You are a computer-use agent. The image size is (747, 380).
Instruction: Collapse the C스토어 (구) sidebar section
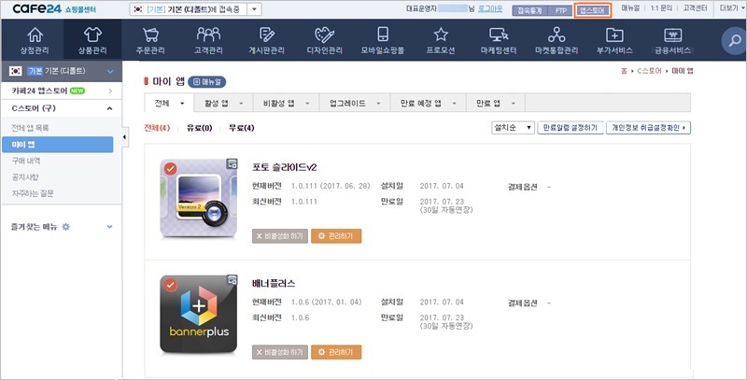110,108
